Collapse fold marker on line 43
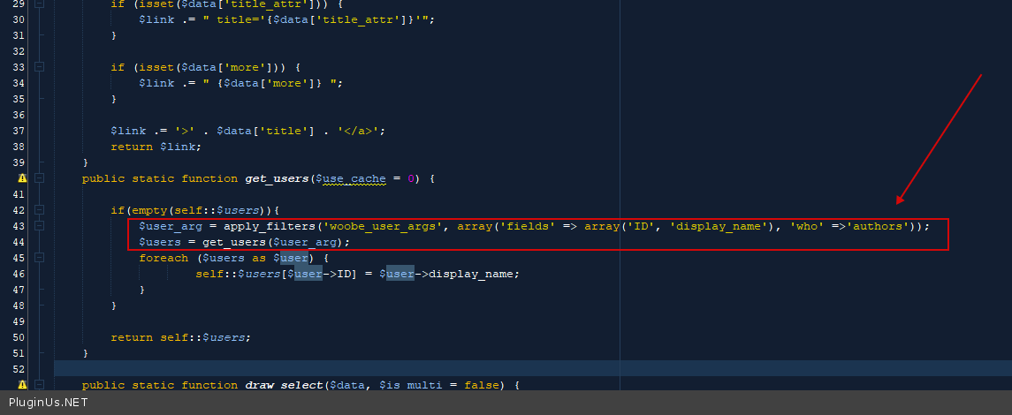The height and width of the screenshot is (415, 1012). [38, 226]
